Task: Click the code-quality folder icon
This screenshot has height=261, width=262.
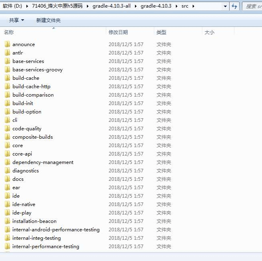Action: 7,128
